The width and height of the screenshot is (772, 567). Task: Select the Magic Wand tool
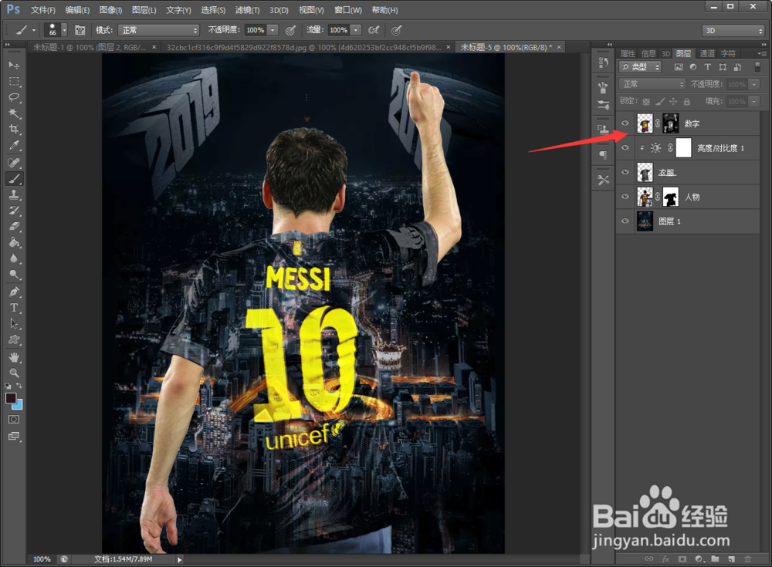[x=14, y=113]
